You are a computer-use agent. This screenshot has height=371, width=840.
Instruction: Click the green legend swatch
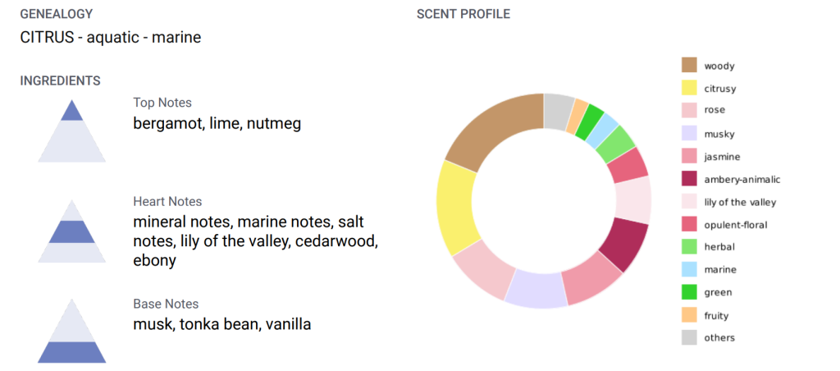pos(689,292)
